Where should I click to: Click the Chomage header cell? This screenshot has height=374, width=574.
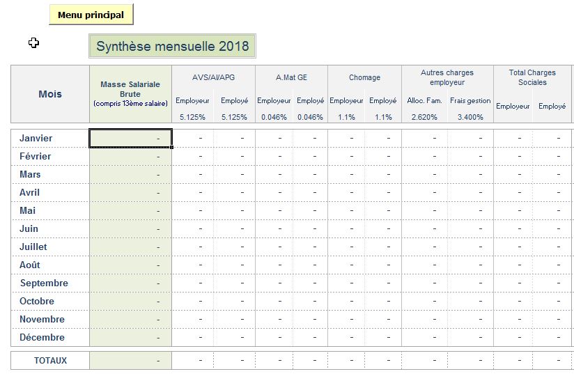point(364,77)
